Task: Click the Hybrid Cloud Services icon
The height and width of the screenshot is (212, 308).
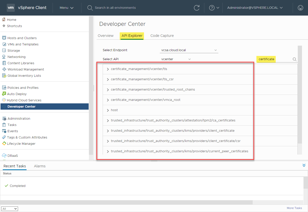Action: pos(4,100)
